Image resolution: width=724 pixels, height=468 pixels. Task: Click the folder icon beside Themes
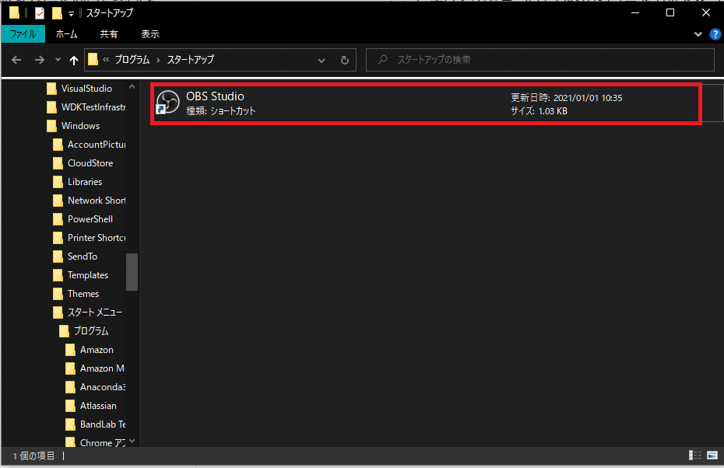pos(58,294)
